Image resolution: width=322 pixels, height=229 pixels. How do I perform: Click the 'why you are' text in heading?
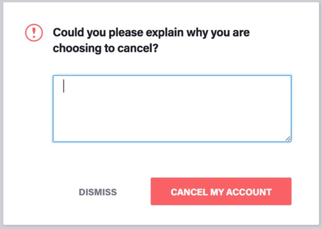coord(218,33)
